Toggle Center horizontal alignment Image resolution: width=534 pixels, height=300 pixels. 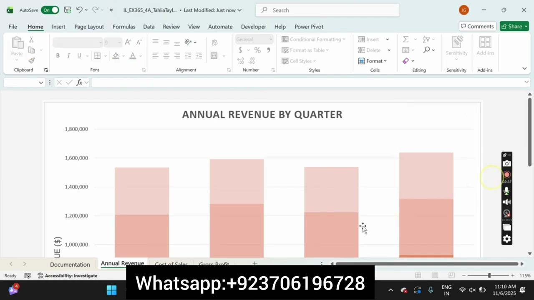tap(166, 56)
